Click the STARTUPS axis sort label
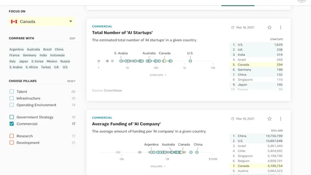This screenshot has width=311, height=175. [158, 75]
